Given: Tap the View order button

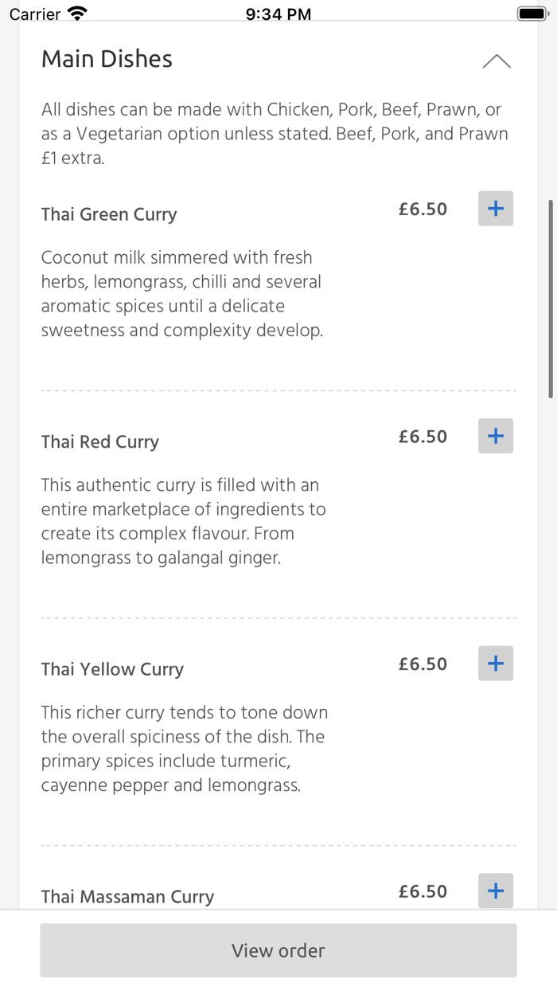Looking at the screenshot, I should [278, 950].
